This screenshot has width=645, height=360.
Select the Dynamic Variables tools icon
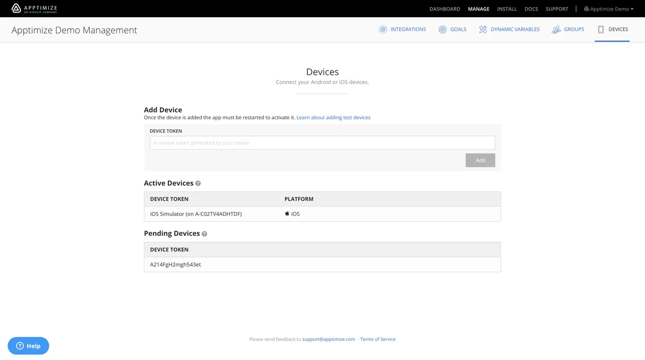[483, 30]
